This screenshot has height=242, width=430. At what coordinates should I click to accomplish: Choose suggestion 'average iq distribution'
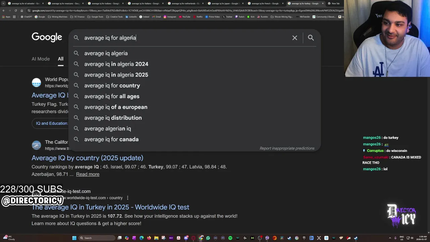[x=195, y=118]
